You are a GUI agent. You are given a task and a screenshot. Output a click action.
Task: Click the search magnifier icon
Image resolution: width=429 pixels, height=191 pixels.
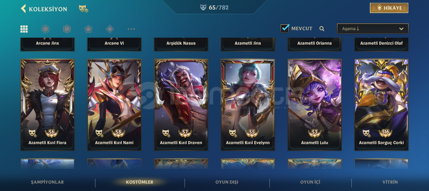(322, 29)
